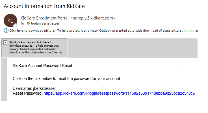Click the KidKare Account Password Reset heading
The width and height of the screenshot is (208, 113).
(x=42, y=66)
